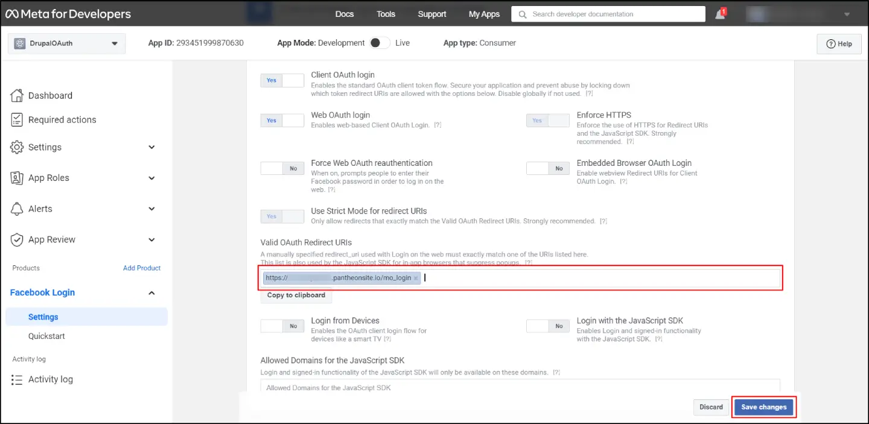
Task: Click the App ID 293451999870630 text
Action: 196,43
